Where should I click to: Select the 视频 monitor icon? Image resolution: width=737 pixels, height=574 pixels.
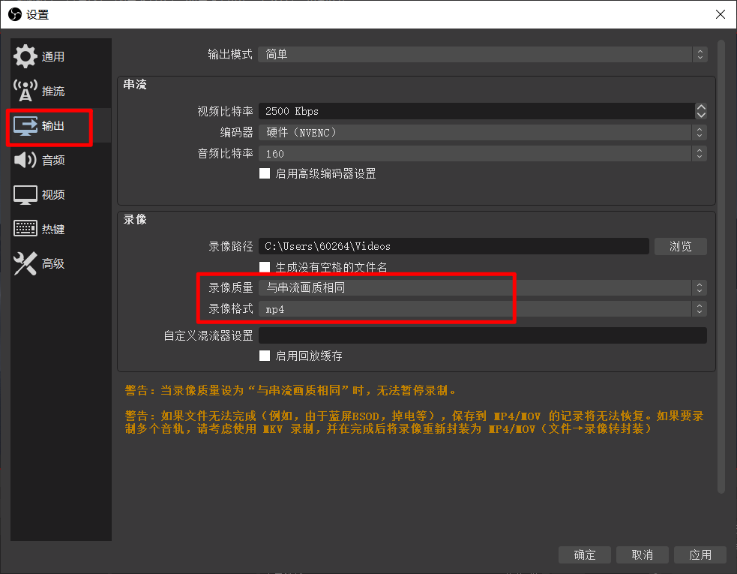tap(25, 195)
